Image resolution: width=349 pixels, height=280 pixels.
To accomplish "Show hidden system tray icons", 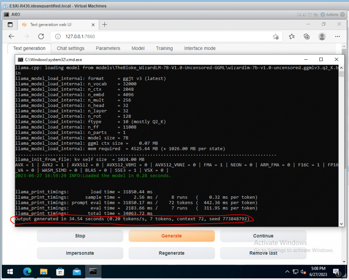I will coord(287,271).
